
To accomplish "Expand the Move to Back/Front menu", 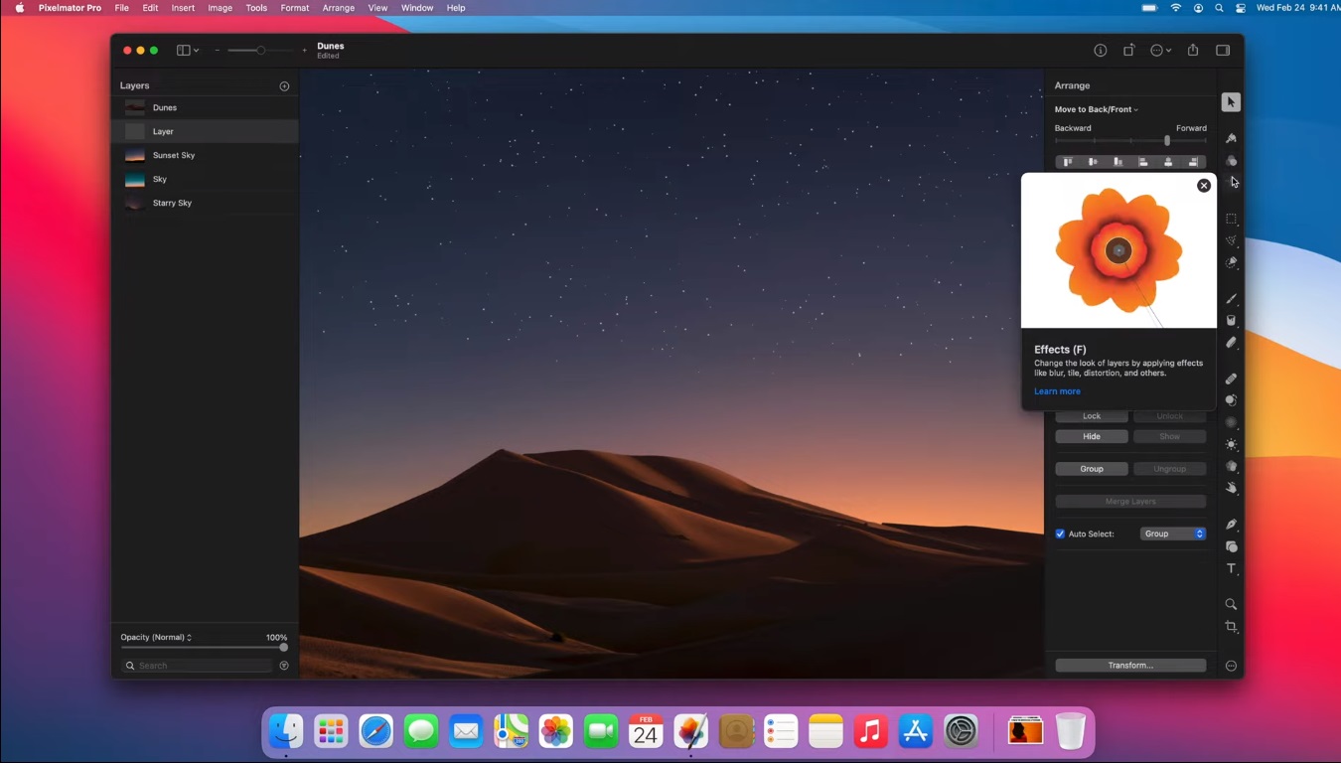I will 1097,109.
